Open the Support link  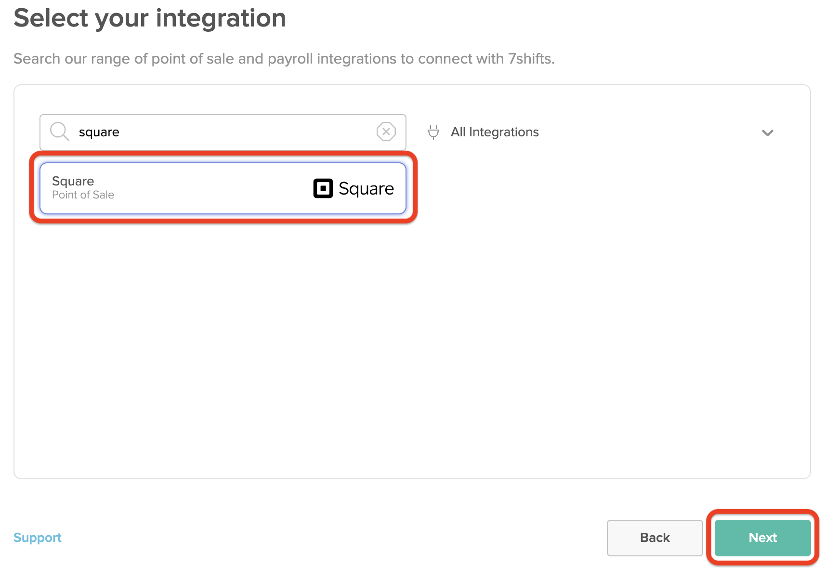(x=38, y=538)
